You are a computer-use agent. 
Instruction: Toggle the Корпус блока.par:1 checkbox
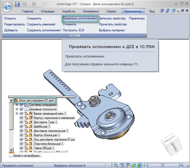[21, 135]
